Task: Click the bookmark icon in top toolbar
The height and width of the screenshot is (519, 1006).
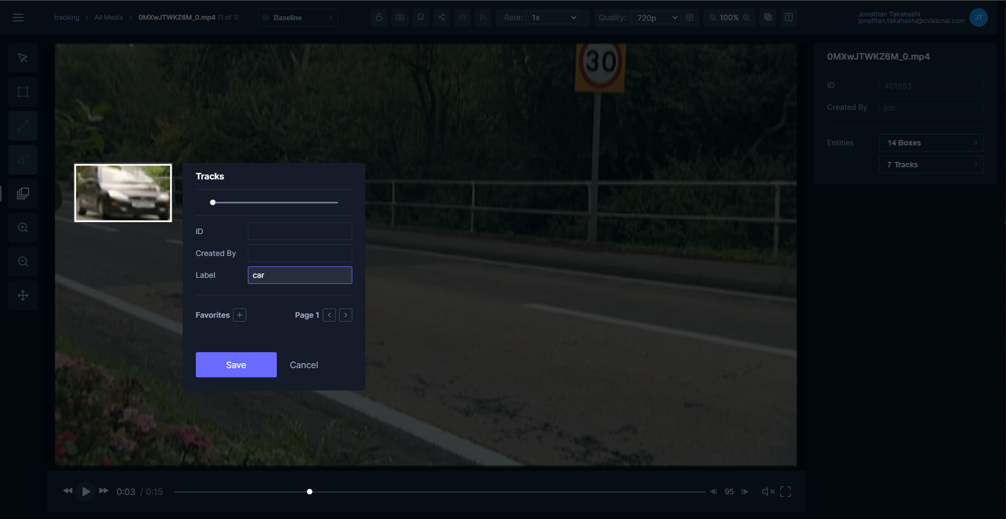Action: (421, 18)
